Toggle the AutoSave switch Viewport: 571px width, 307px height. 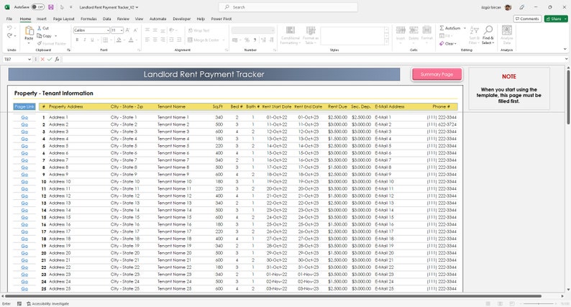pyautogui.click(x=37, y=7)
